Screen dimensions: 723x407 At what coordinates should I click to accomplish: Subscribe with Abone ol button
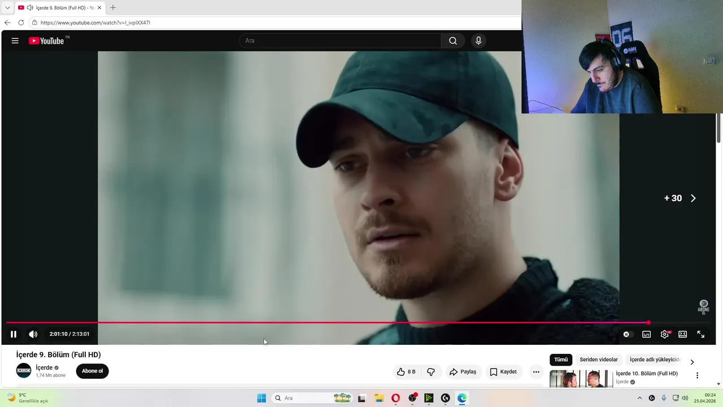click(92, 371)
